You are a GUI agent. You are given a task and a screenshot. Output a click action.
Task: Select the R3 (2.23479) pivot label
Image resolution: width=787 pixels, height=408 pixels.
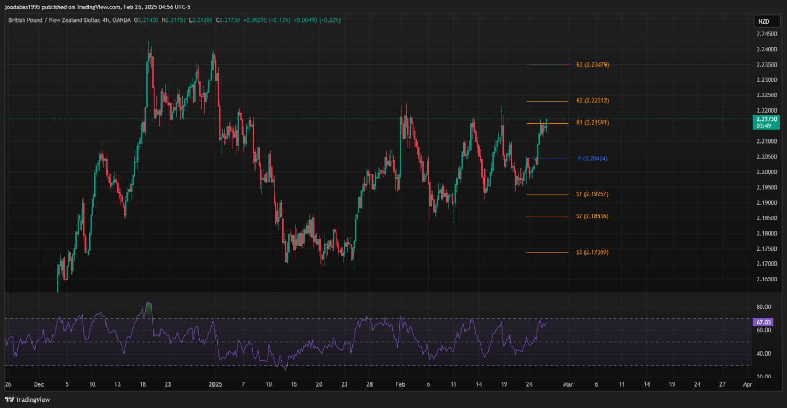[592, 65]
